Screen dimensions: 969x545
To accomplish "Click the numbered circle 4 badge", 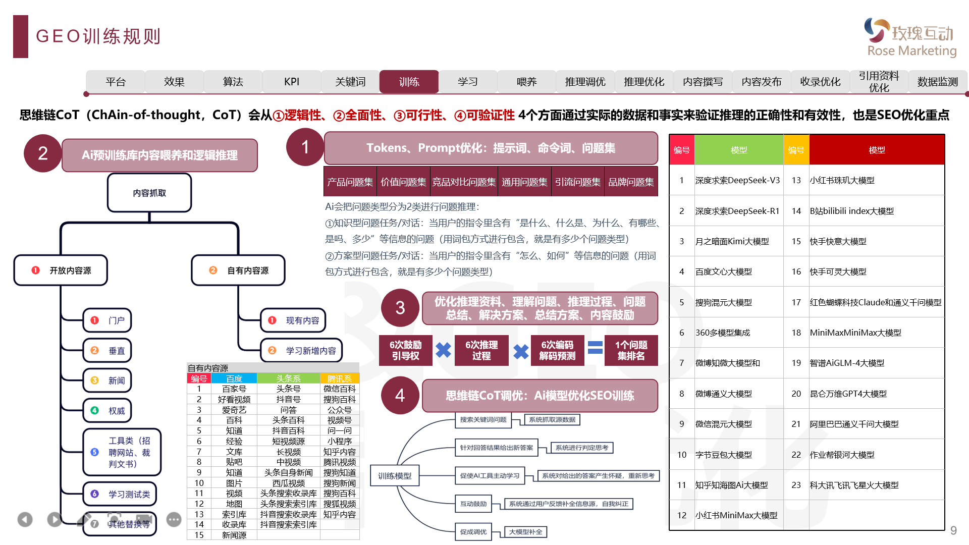I will pyautogui.click(x=400, y=395).
